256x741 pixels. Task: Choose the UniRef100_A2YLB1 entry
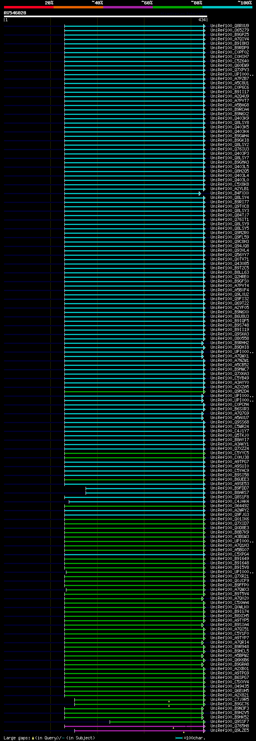(230, 189)
